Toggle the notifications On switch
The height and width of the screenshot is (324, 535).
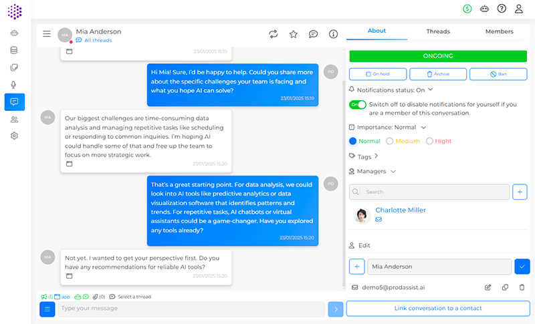pyautogui.click(x=358, y=105)
